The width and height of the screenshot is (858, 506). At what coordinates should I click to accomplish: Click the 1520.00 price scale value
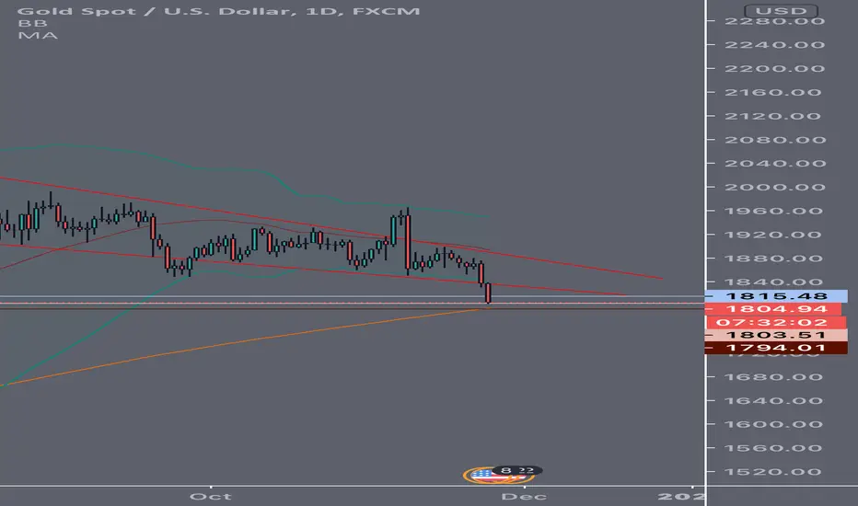[x=774, y=472]
